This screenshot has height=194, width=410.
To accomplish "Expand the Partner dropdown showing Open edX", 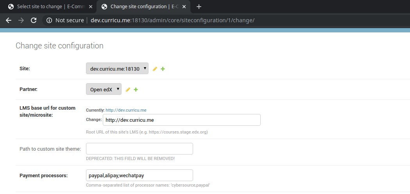I will tap(104, 89).
